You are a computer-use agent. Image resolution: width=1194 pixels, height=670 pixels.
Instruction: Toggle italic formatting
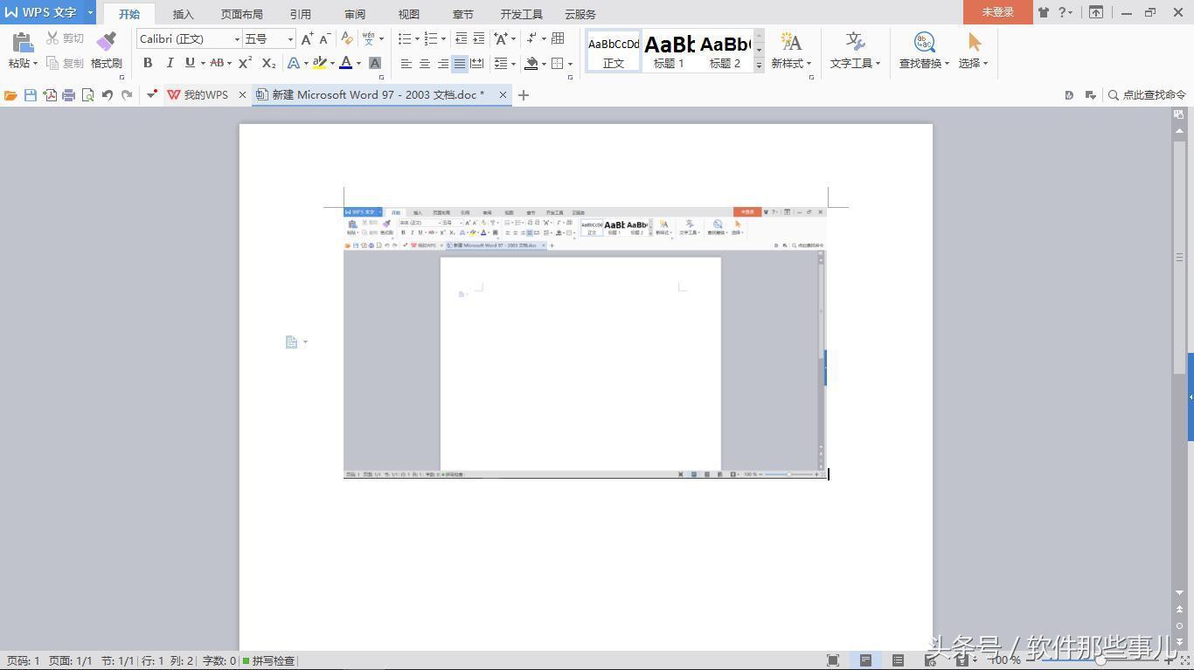click(x=170, y=63)
